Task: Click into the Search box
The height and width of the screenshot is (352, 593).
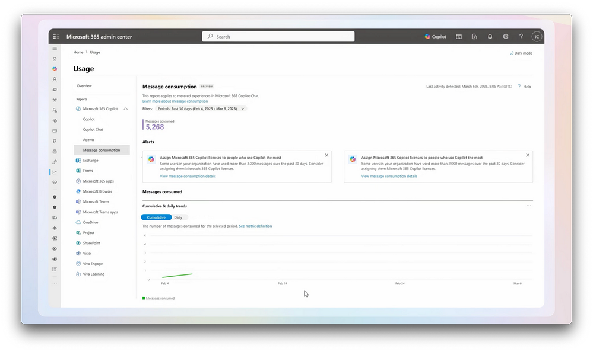Action: coord(278,37)
